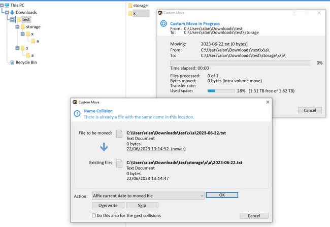Click the Used space 28% bar

221,91
